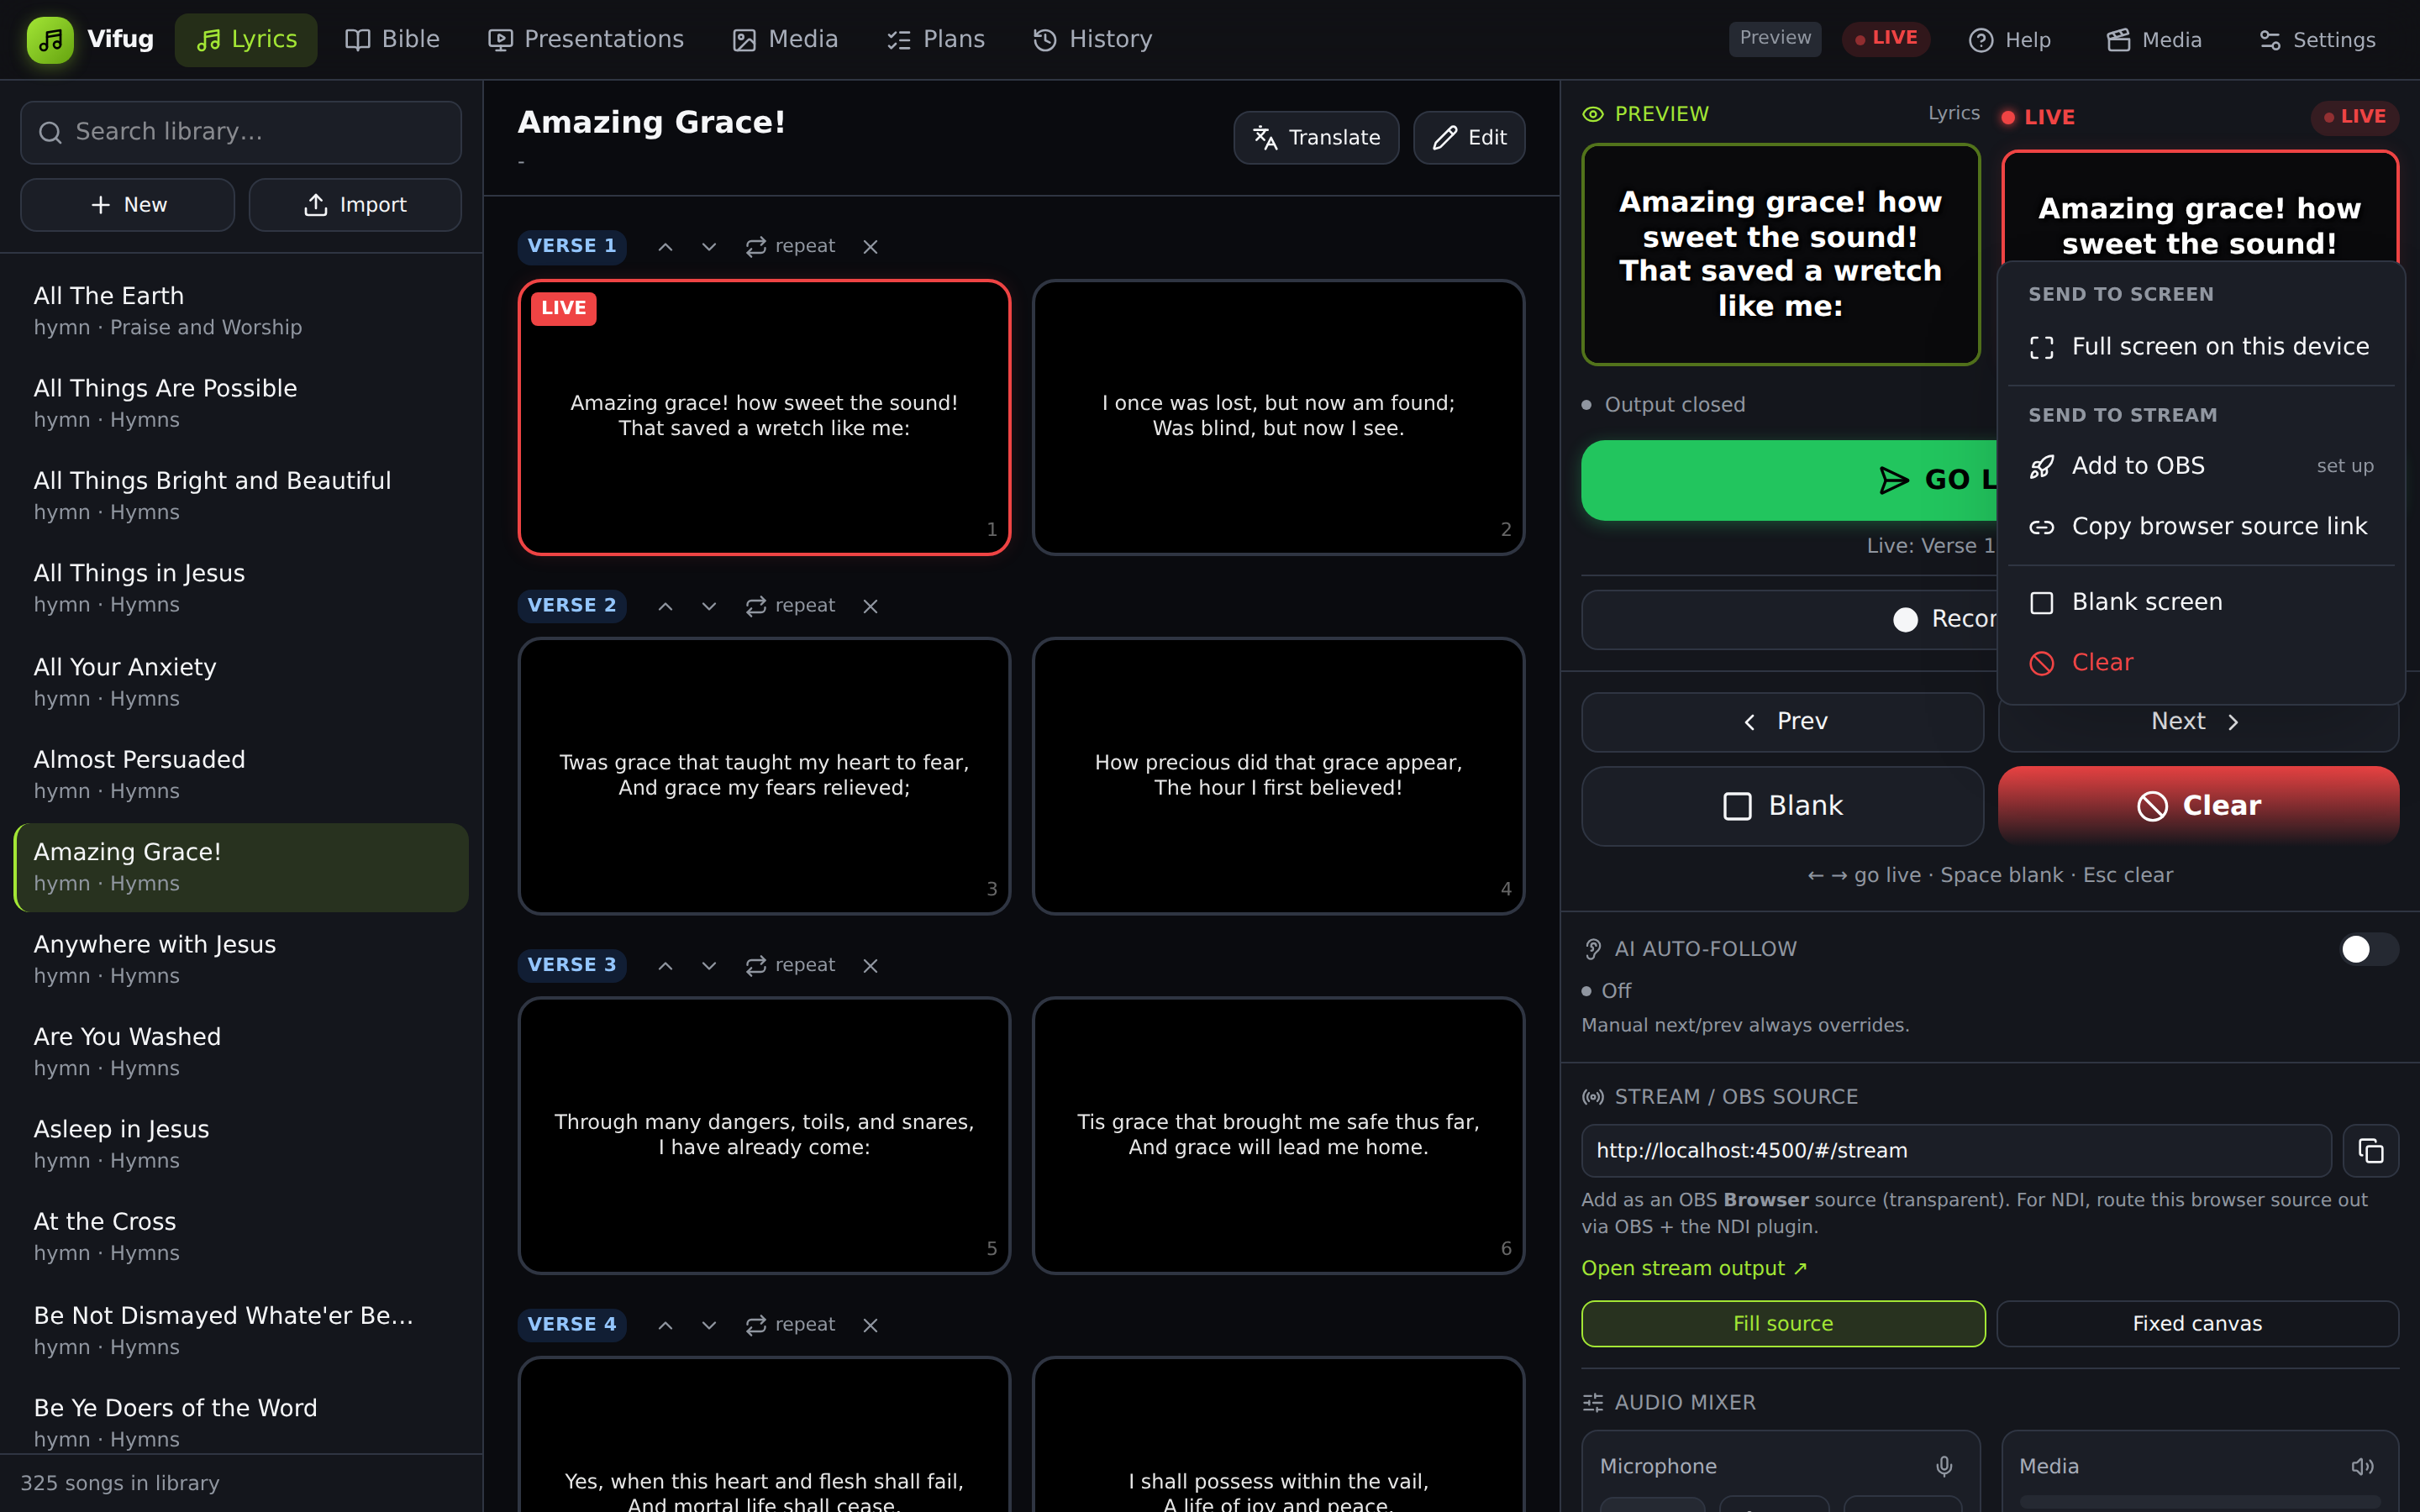Viewport: 2420px width, 1512px height.
Task: Open the Media button beside Settings
Action: pyautogui.click(x=2154, y=40)
